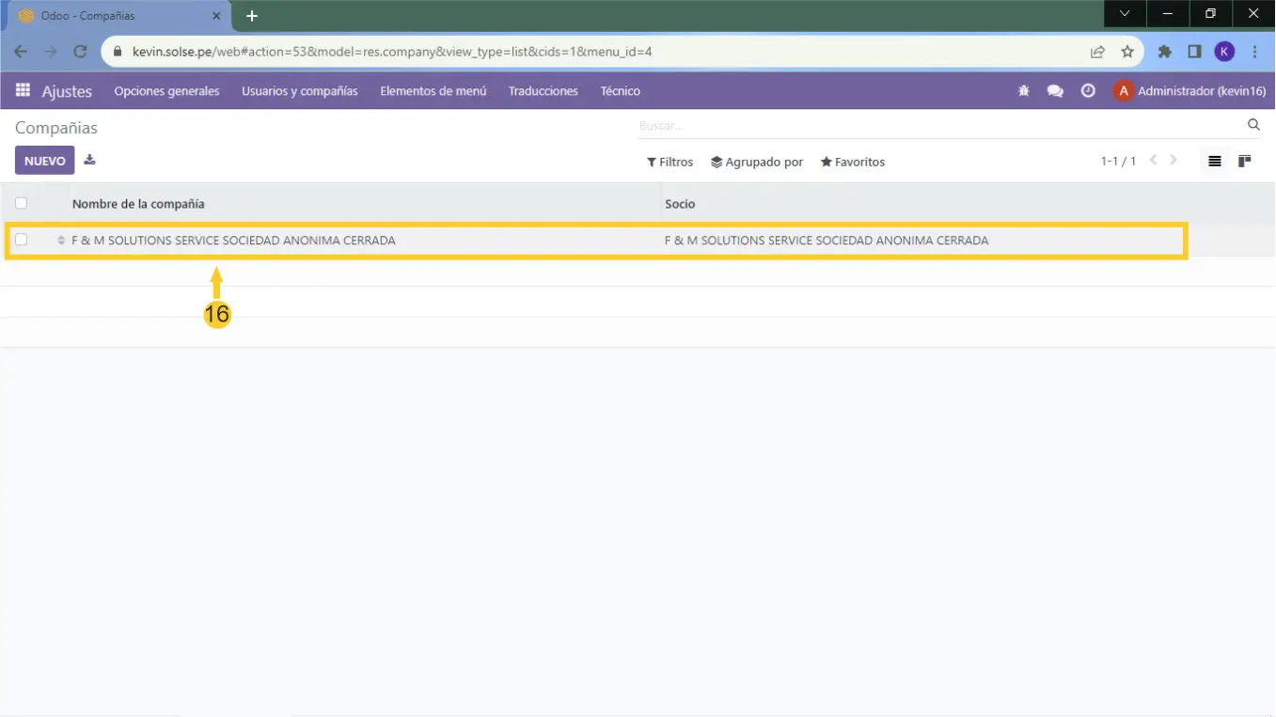Tick the select-all header checkbox
This screenshot has width=1276, height=717.
point(22,203)
